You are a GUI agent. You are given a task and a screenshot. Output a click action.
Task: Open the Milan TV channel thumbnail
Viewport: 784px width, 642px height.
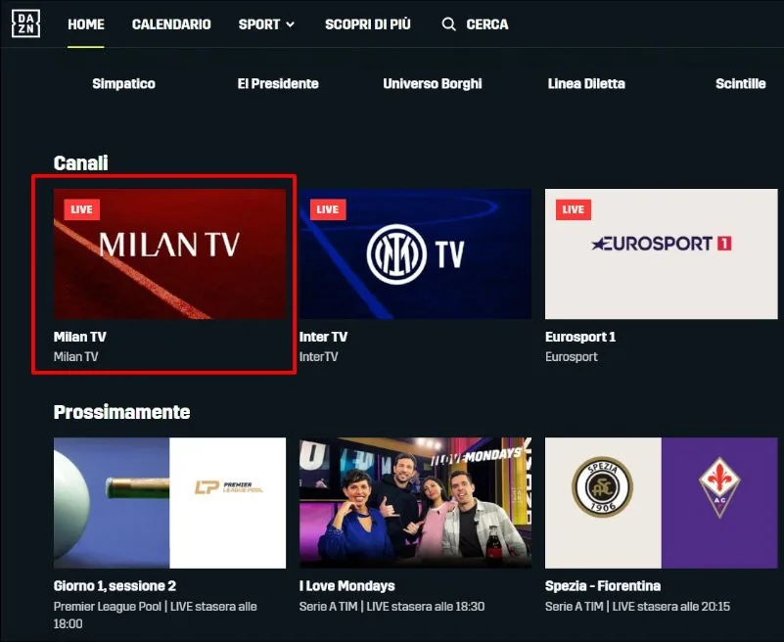tap(169, 254)
